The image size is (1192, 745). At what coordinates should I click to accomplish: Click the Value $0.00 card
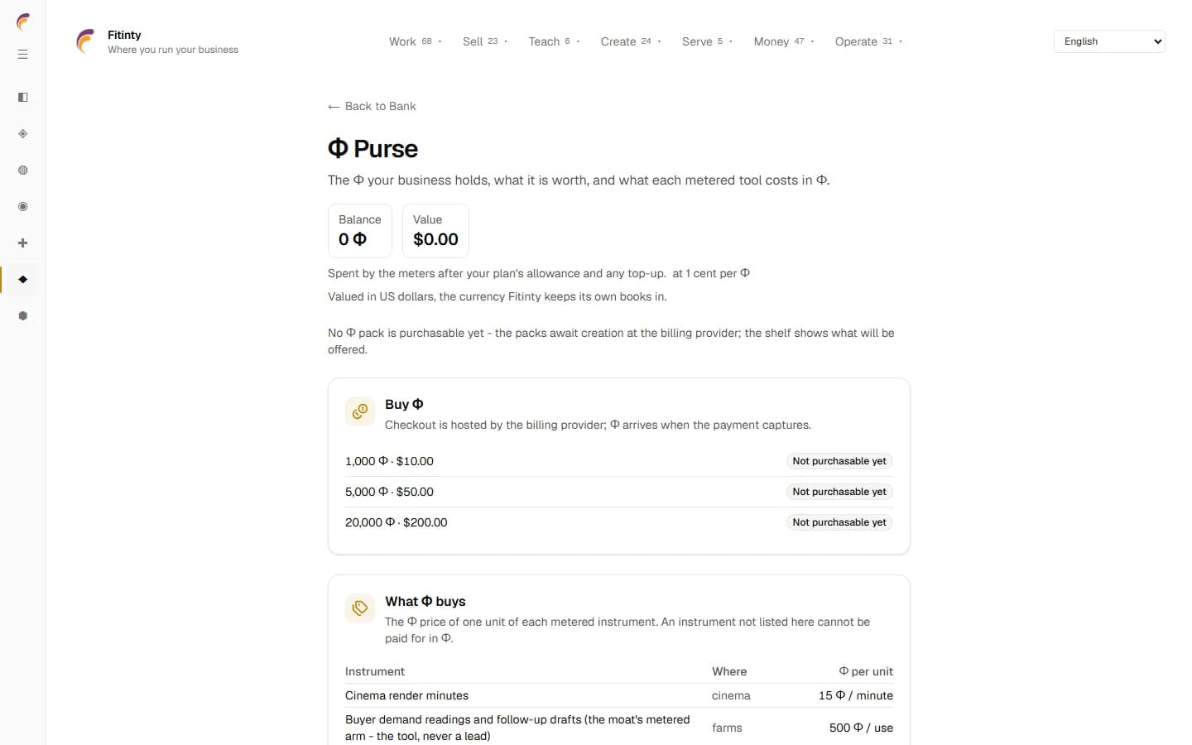(435, 231)
